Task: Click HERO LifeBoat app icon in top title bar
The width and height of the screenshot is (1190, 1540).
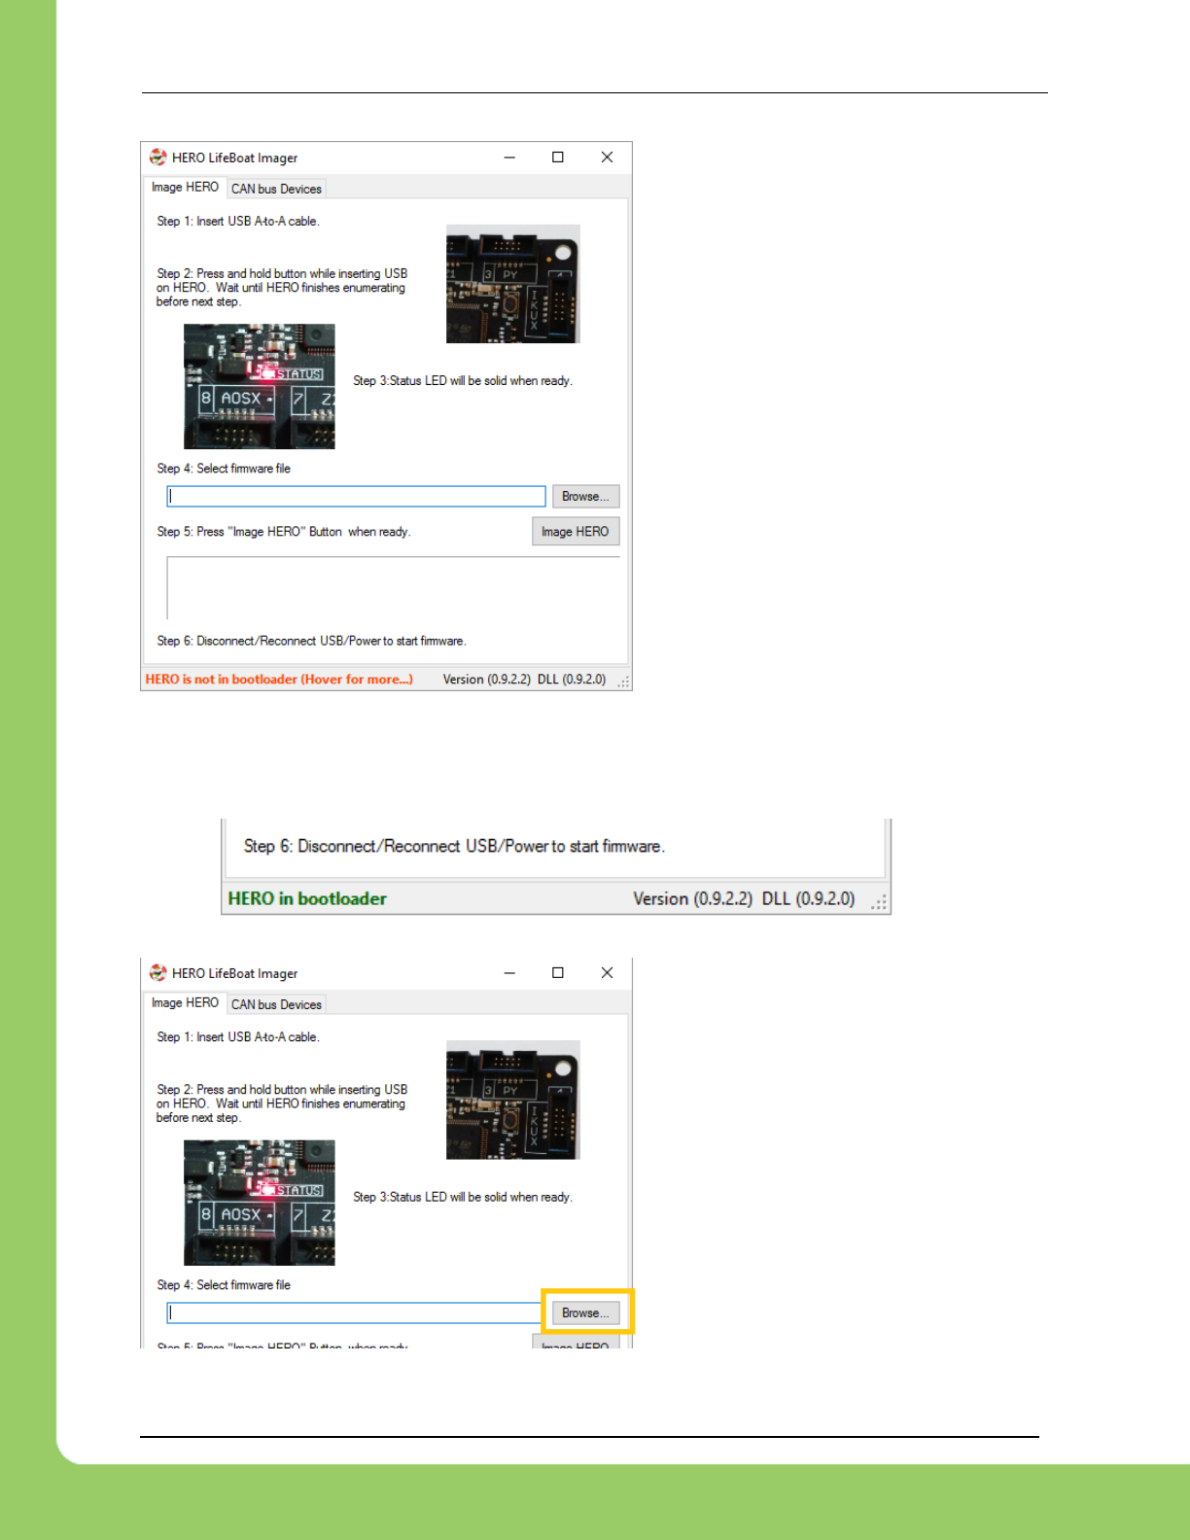Action: 158,157
